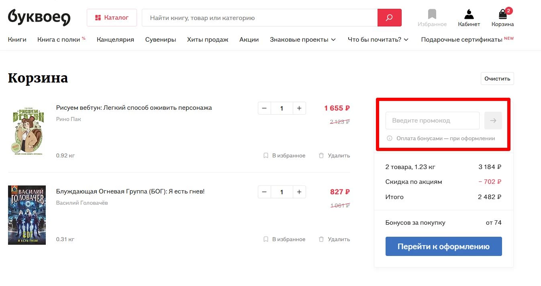Open the Книги menu item
The height and width of the screenshot is (286, 541).
[17, 40]
